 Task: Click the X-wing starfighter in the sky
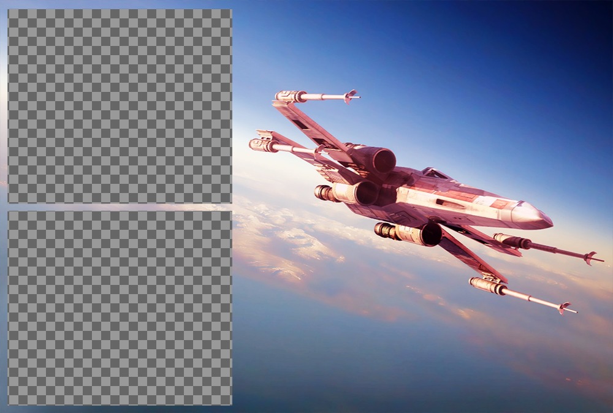(426, 202)
